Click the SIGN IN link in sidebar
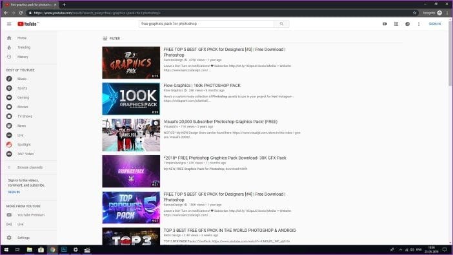This screenshot has height=255, width=453. [14, 192]
